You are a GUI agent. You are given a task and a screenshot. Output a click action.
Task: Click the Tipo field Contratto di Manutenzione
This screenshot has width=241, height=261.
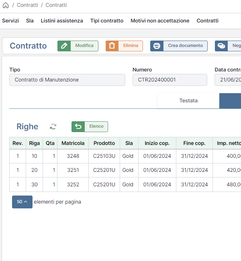[67, 80]
